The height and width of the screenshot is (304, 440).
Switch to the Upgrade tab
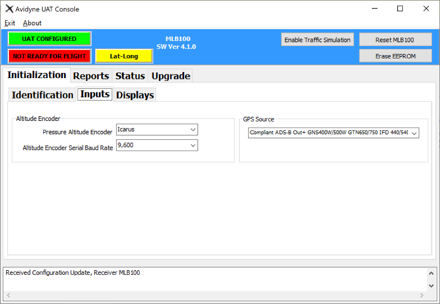(171, 76)
